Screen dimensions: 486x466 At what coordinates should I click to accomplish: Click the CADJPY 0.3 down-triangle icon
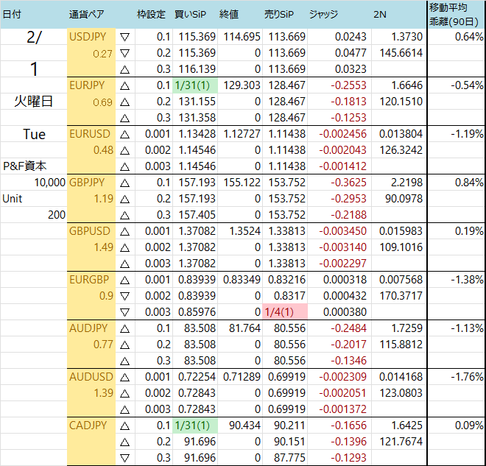click(124, 458)
